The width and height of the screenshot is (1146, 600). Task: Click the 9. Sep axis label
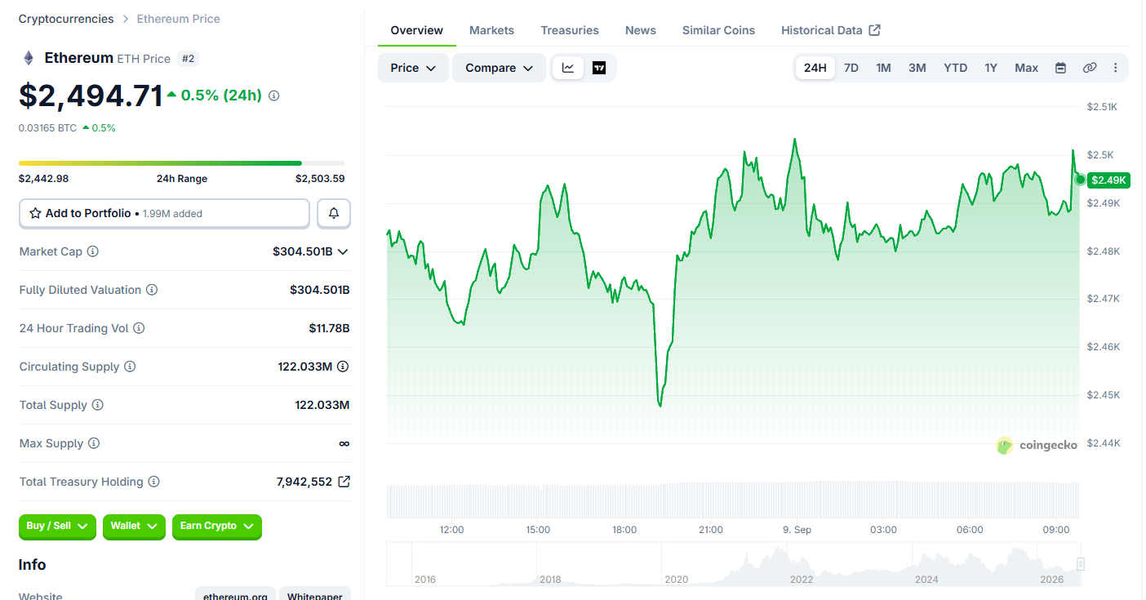(x=797, y=530)
